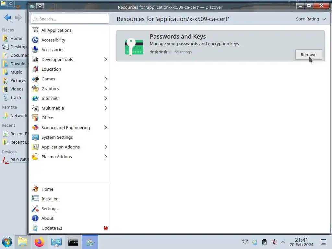Expand the Multimedia subcategories arrow
This screenshot has height=249, width=332.
[106, 108]
